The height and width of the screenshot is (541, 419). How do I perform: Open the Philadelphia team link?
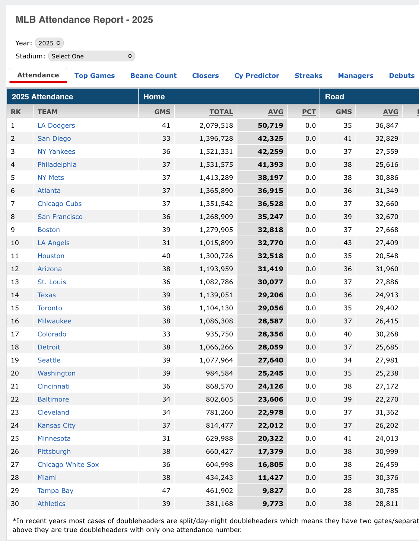point(57,164)
